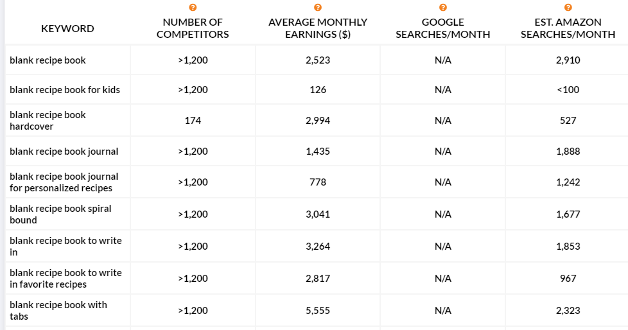Select 'blank recipe book for kids' keyword
The width and height of the screenshot is (628, 330).
pyautogui.click(x=65, y=90)
